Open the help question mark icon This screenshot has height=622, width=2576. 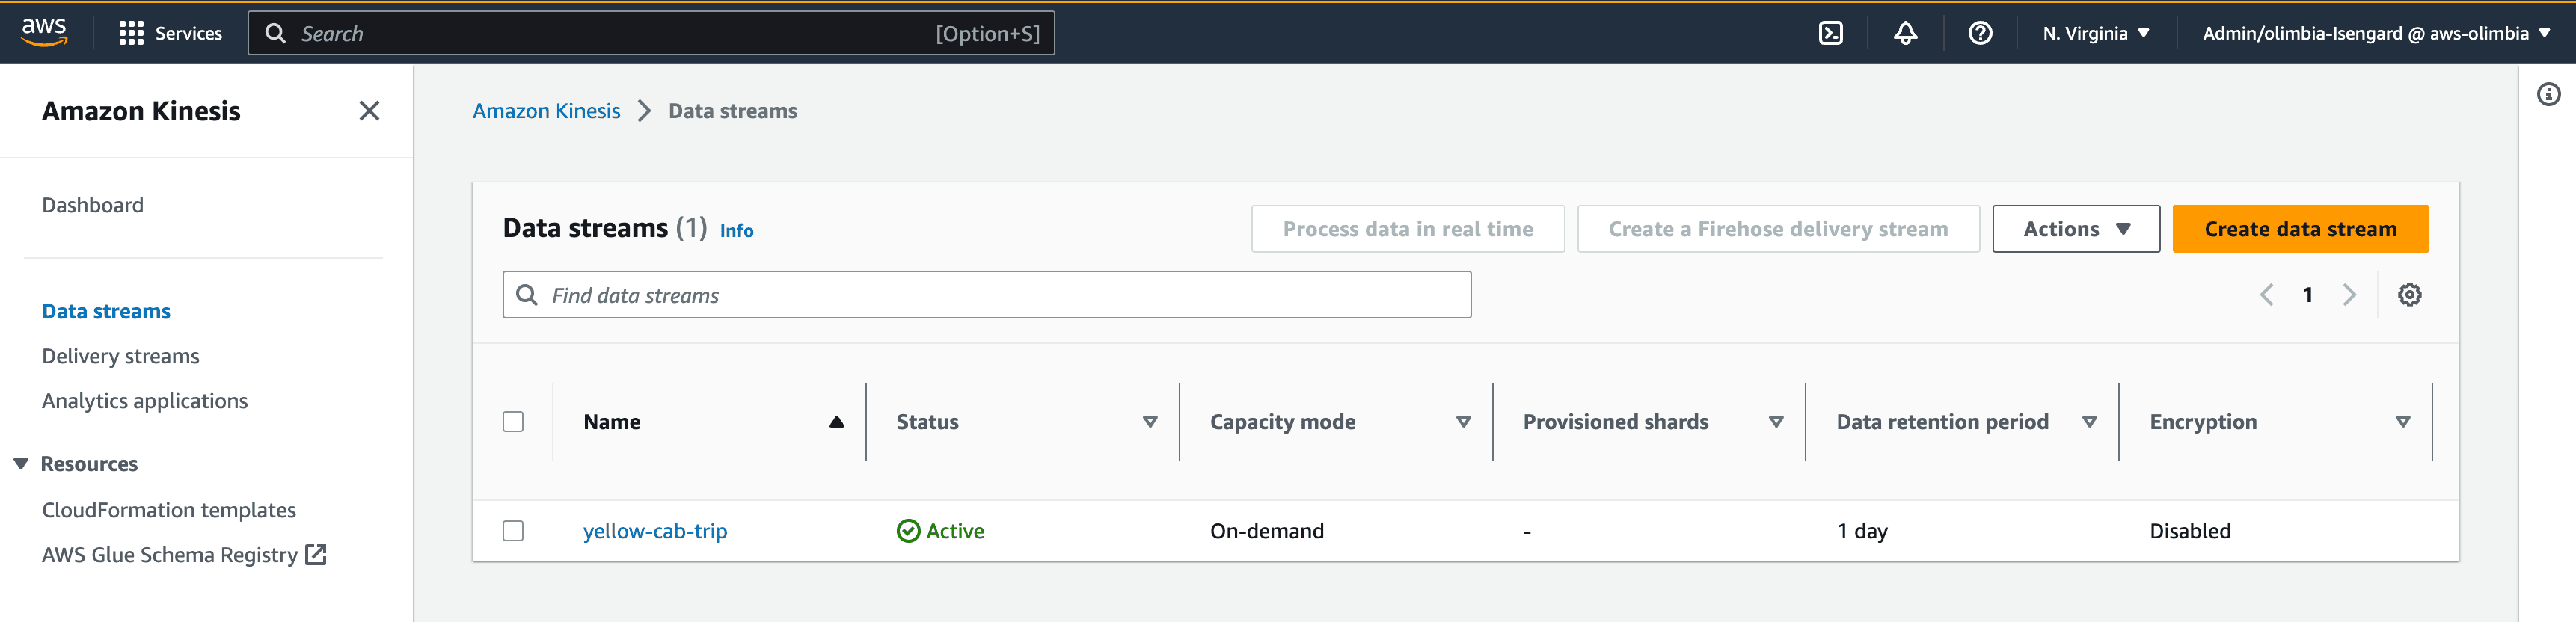(1979, 33)
